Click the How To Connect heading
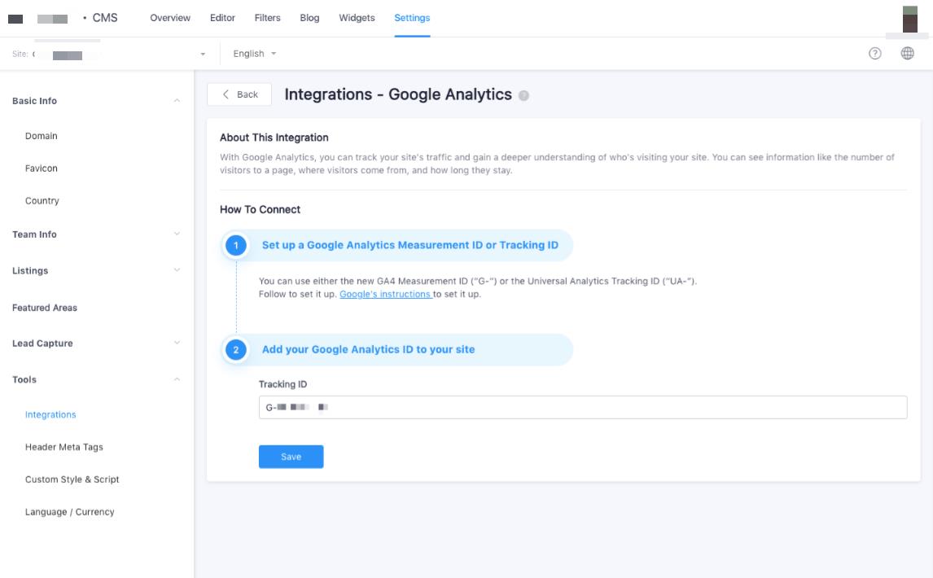 point(260,209)
